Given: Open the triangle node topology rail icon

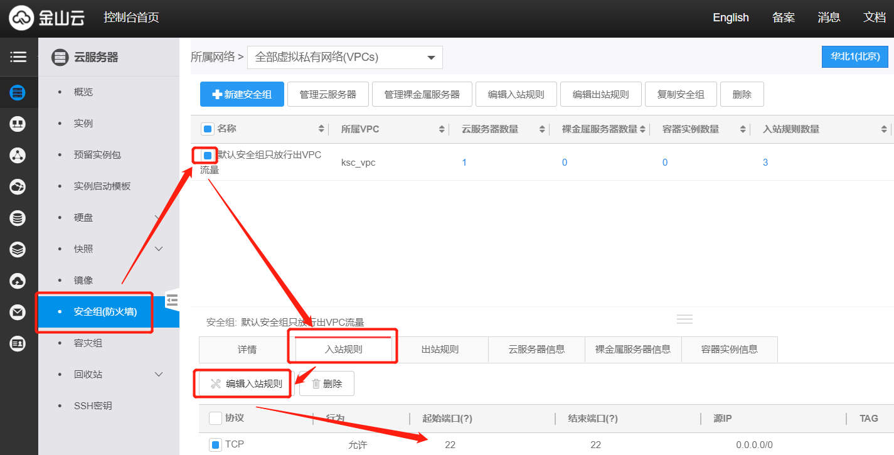Looking at the screenshot, I should (x=18, y=155).
